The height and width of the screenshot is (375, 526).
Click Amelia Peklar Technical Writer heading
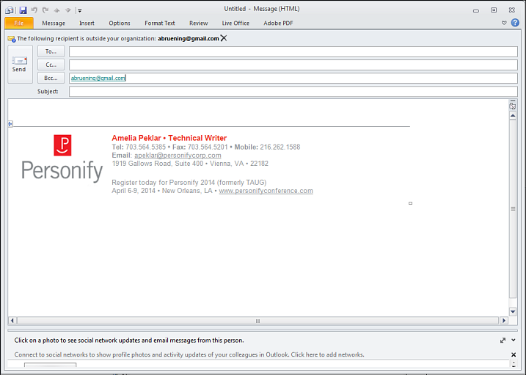[169, 138]
